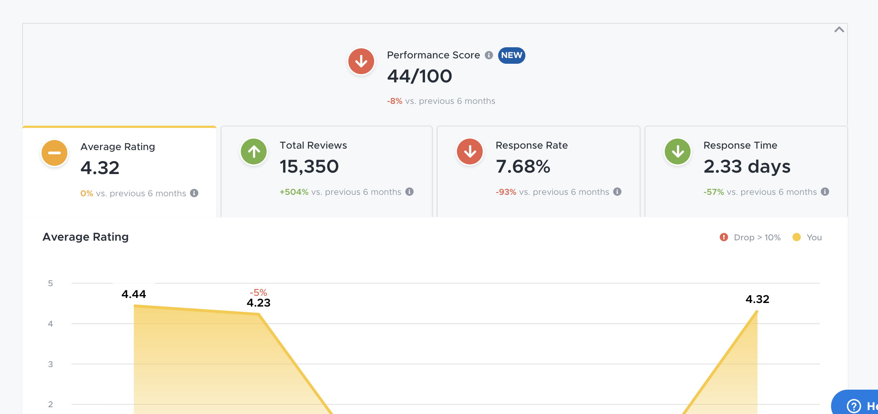
Task: Open info icon beside Response Time comparison
Action: click(825, 192)
